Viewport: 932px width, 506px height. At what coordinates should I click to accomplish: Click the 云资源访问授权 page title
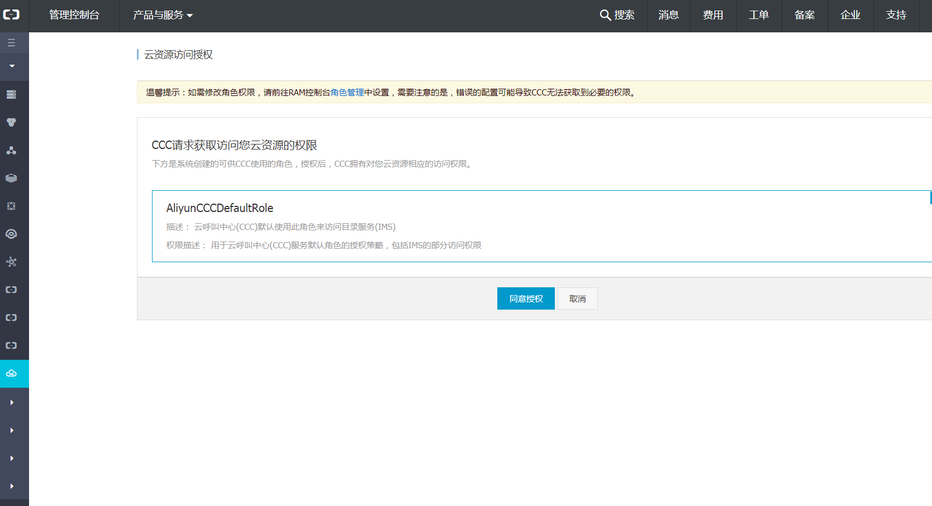pos(179,55)
